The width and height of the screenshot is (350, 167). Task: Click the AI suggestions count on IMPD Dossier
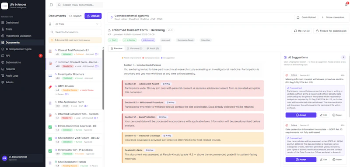(x=66, y=94)
